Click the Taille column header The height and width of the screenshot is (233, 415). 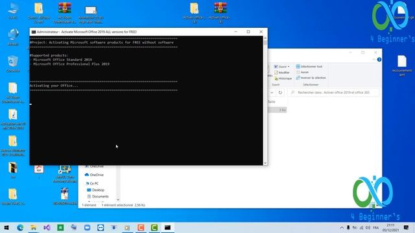pos(272,102)
